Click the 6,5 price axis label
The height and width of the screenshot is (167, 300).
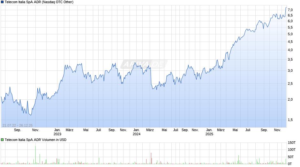[290, 16]
